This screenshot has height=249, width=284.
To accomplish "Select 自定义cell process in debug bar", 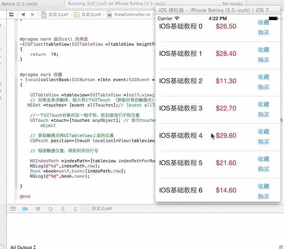I will (x=98, y=208).
